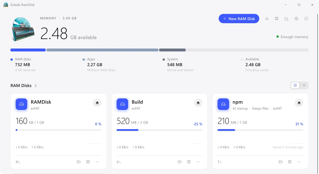Click the Apps segment of the memory bar

pos(102,50)
